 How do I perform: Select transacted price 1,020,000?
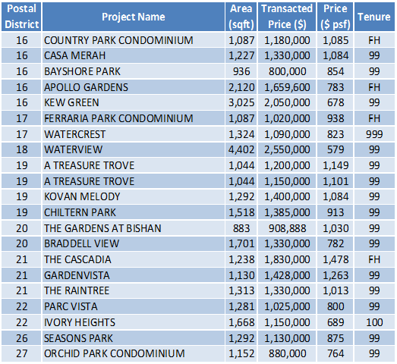(287, 118)
